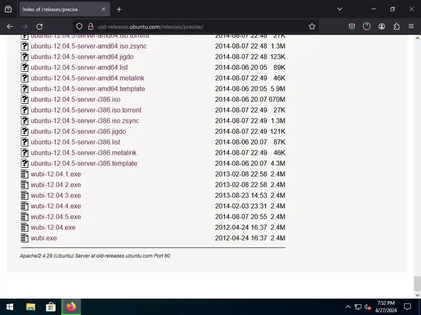This screenshot has height=315, width=421.
Task: Click the unknown-file icon beside server-amd64.jigdo
Action: pos(25,57)
